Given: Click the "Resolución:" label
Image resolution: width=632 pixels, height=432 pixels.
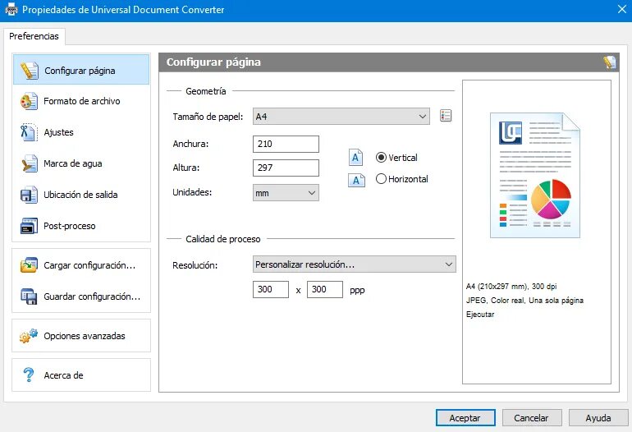Looking at the screenshot, I should [195, 265].
